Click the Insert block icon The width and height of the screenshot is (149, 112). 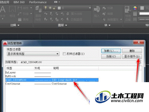[x=97, y=9]
